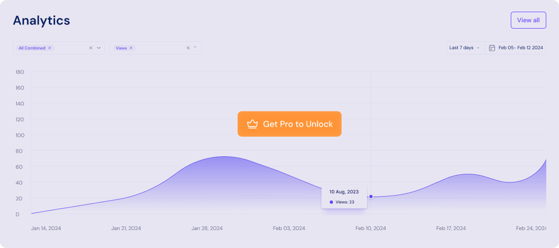The width and height of the screenshot is (559, 248).
Task: Click the crown icon on upgrade button
Action: coord(252,124)
